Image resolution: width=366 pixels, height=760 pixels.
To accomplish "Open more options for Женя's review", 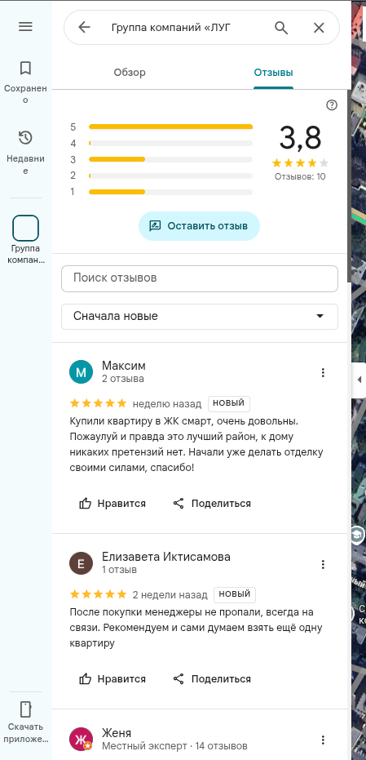I will [323, 740].
